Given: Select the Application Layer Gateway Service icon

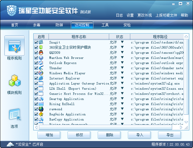Looking at the screenshot, I should coord(41,83).
